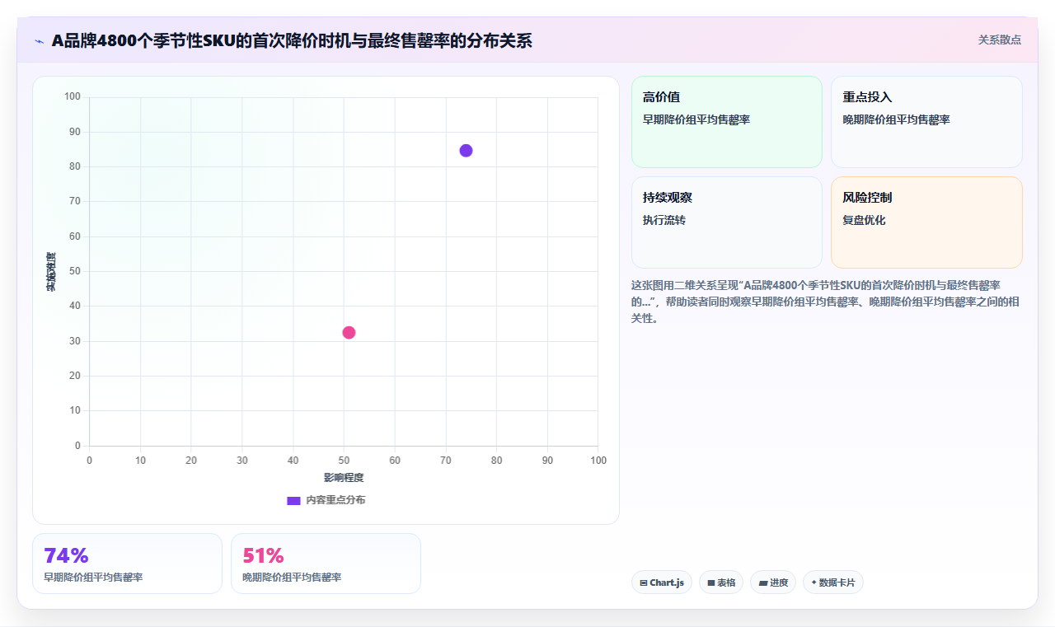Viewport: 1055px width, 627px height.
Task: Open the 持续观察 quadrant card
Action: click(727, 222)
